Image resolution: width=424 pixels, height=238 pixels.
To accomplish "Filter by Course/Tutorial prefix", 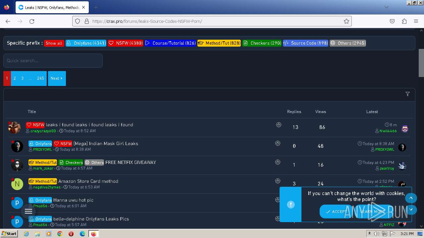I will tap(170, 43).
